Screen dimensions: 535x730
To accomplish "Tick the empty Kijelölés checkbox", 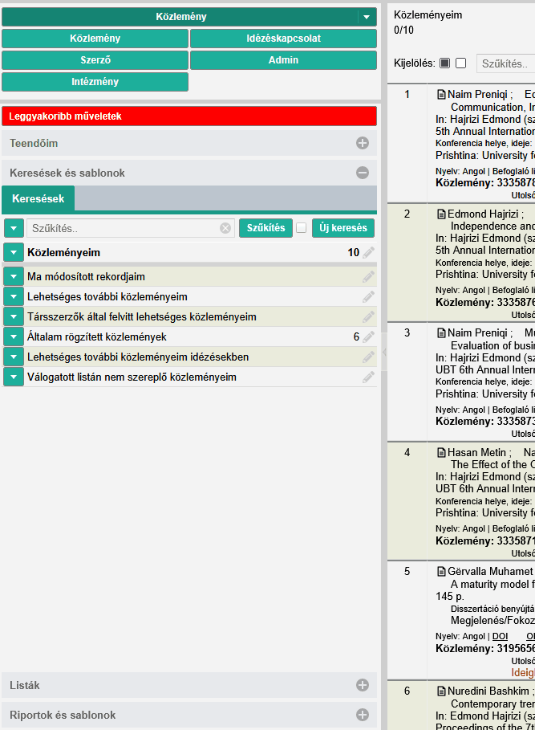I will point(460,63).
